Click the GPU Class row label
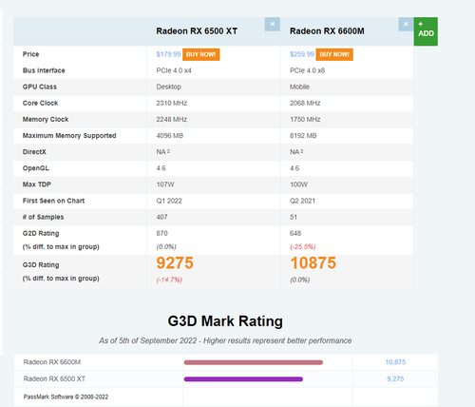The width and height of the screenshot is (475, 407). [40, 87]
